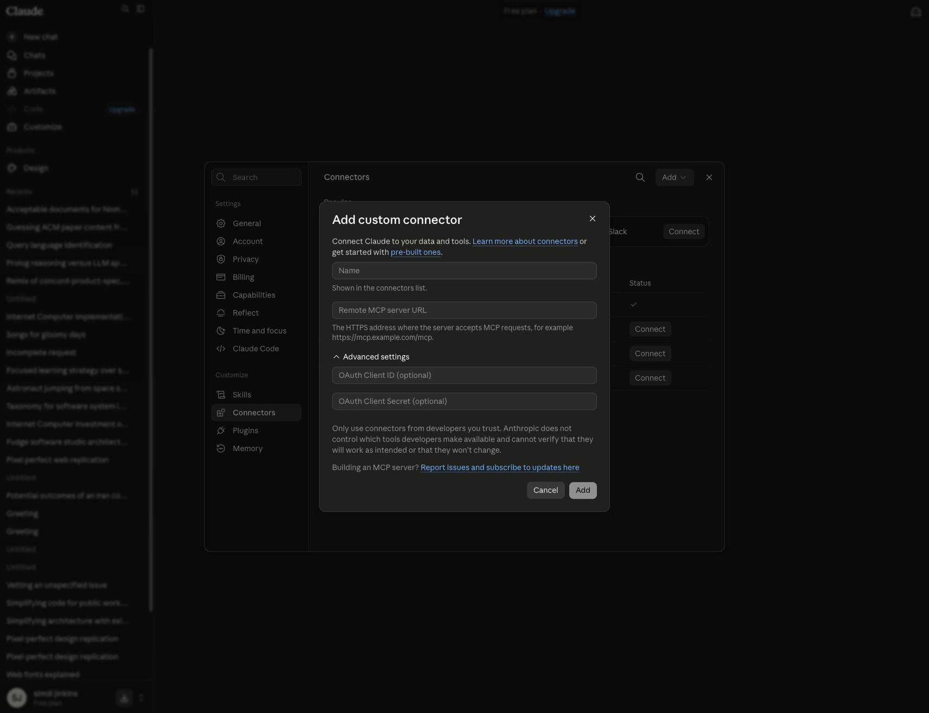Open Web fonts explained chat
This screenshot has height=713, width=929.
point(43,675)
